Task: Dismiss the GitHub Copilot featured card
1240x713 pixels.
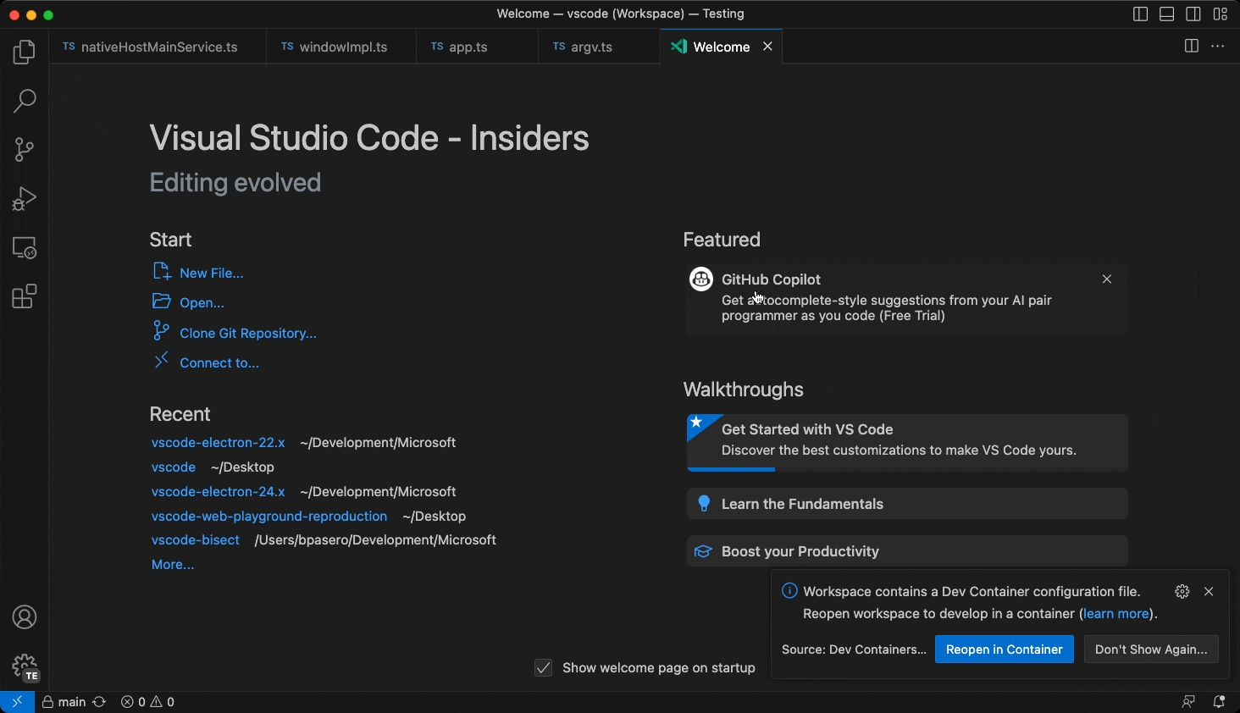Action: point(1106,279)
